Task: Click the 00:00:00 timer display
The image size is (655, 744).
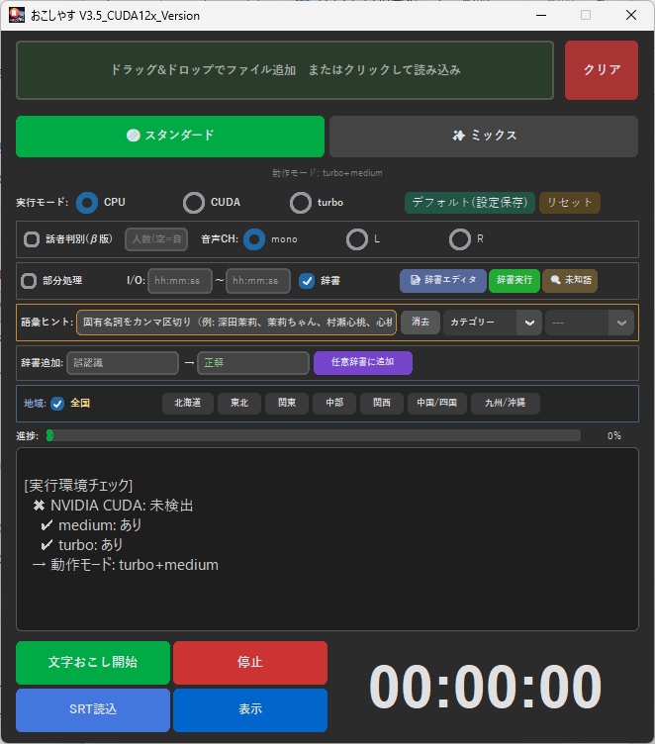Action: click(x=485, y=687)
